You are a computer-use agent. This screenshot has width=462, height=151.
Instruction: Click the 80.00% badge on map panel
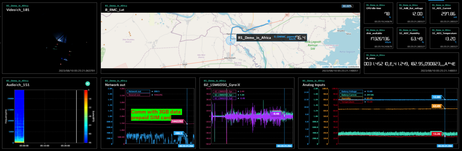click(x=347, y=6)
